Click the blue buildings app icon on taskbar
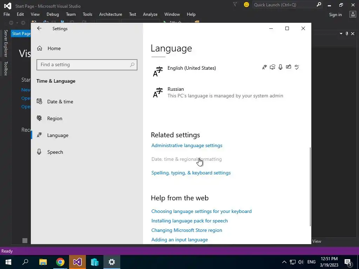The image size is (359, 269). 95,262
